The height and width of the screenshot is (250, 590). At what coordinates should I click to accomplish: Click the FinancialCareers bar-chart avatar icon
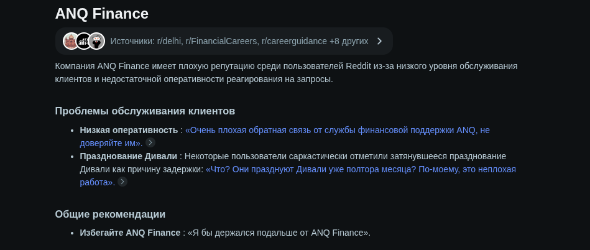point(83,41)
